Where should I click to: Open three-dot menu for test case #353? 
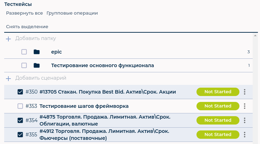click(245, 106)
